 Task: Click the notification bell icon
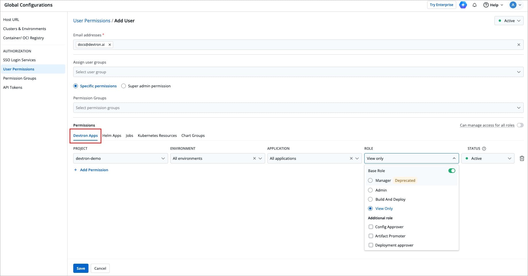tap(475, 5)
